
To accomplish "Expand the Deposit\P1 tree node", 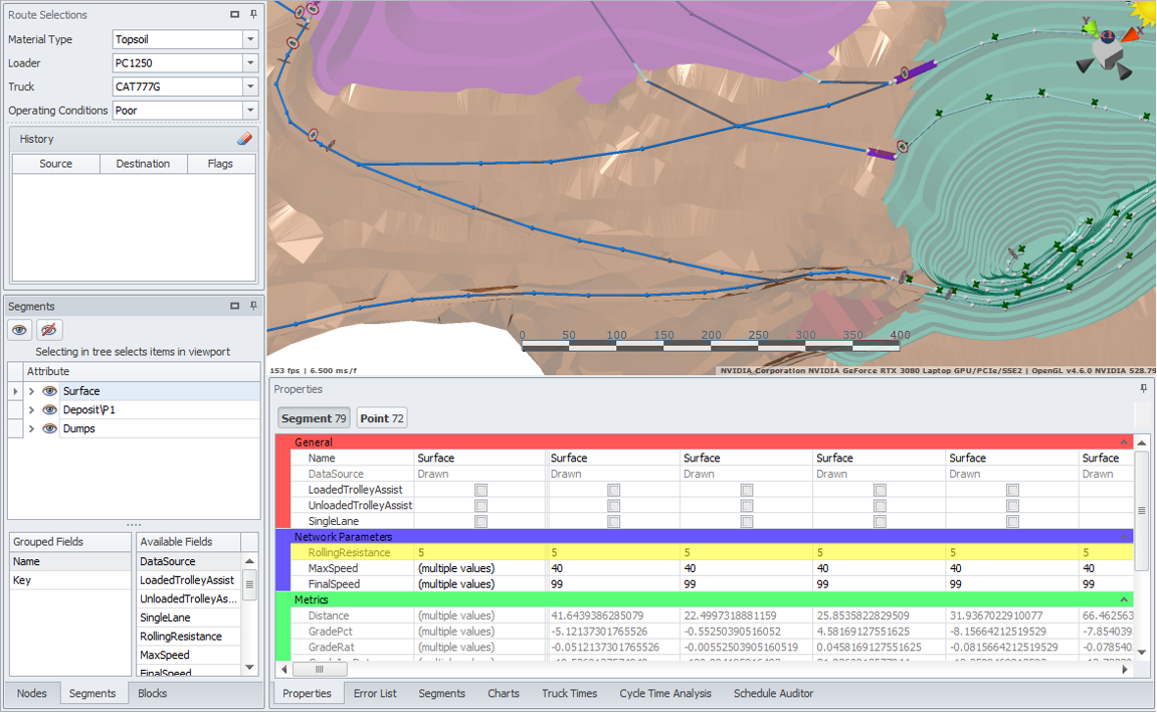I will pos(31,410).
